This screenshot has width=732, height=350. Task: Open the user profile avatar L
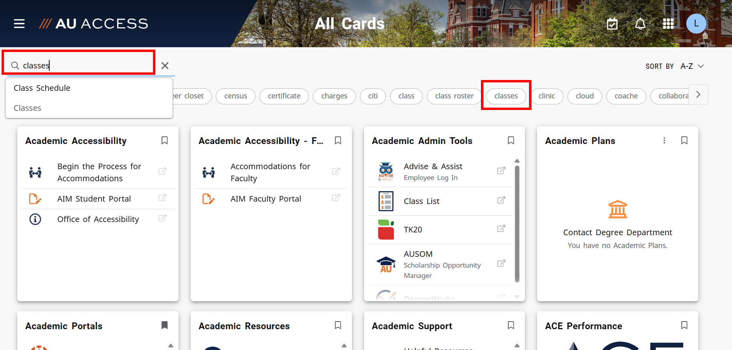[696, 24]
